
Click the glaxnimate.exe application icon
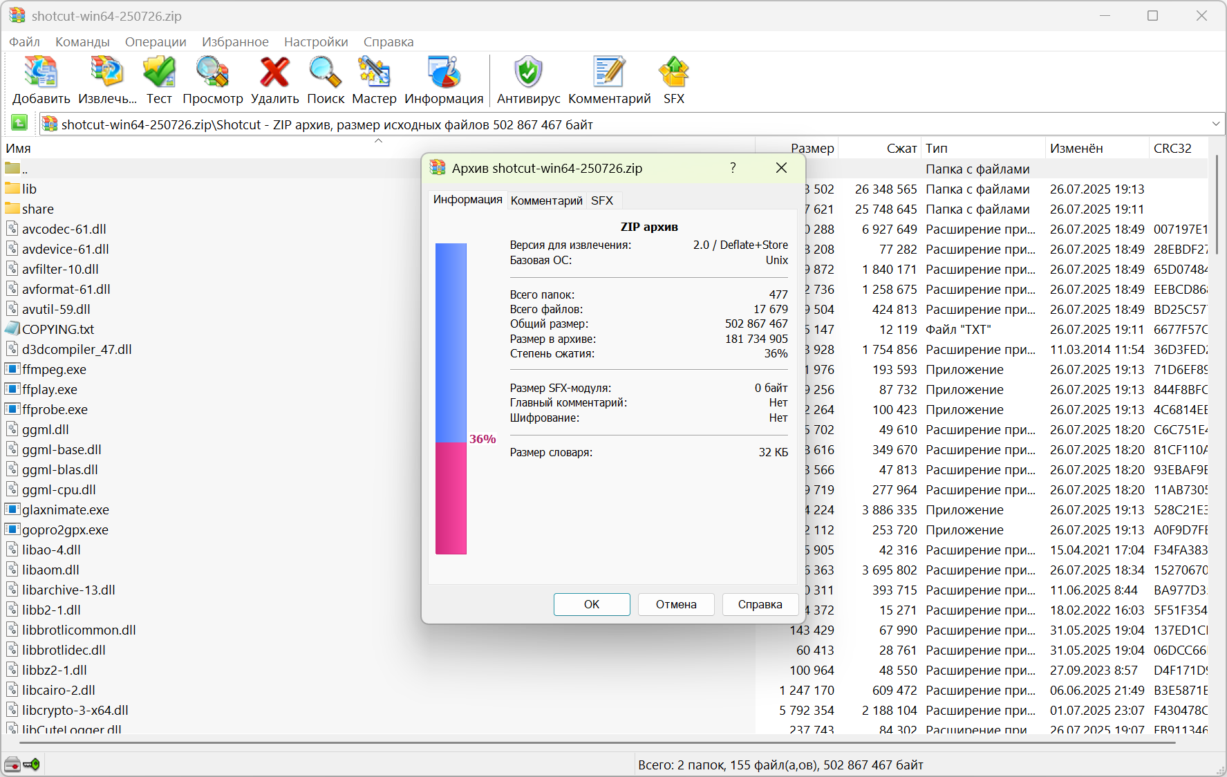click(x=12, y=509)
